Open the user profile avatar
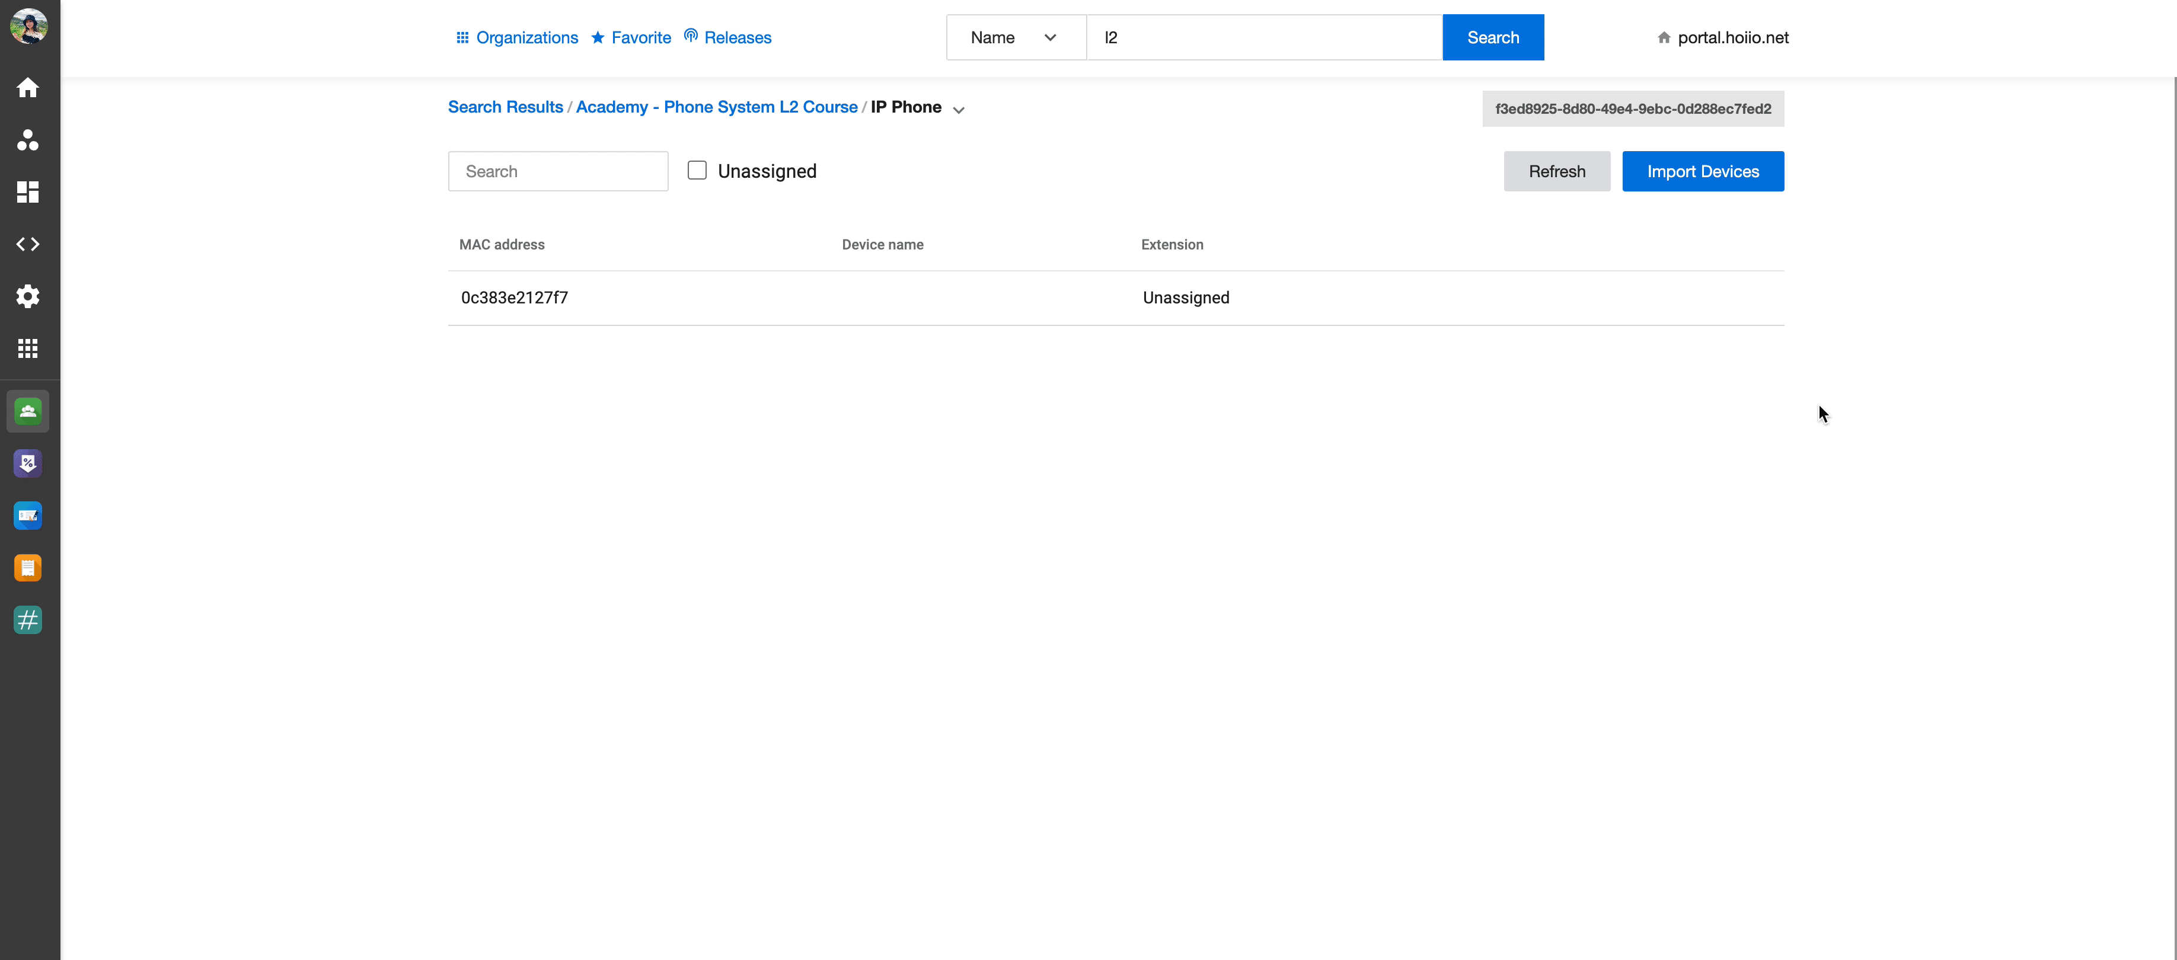Viewport: 2177px width, 960px height. tap(28, 26)
